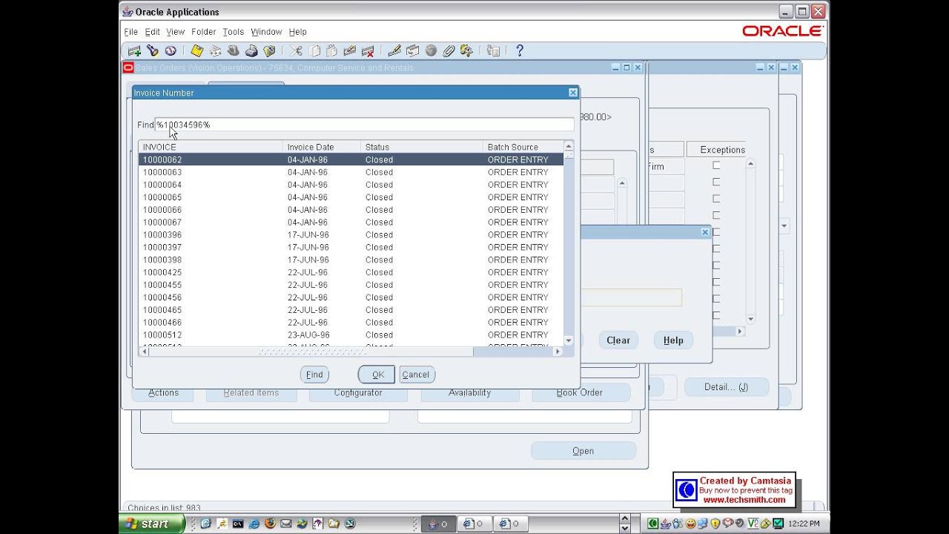Click the Availability button
This screenshot has width=949, height=534.
point(469,392)
